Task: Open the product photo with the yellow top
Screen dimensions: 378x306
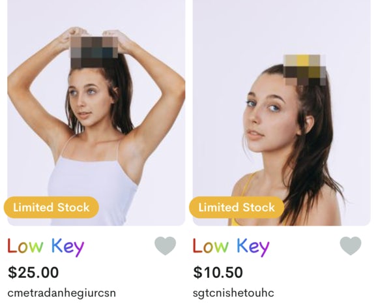Action: pyautogui.click(x=282, y=113)
